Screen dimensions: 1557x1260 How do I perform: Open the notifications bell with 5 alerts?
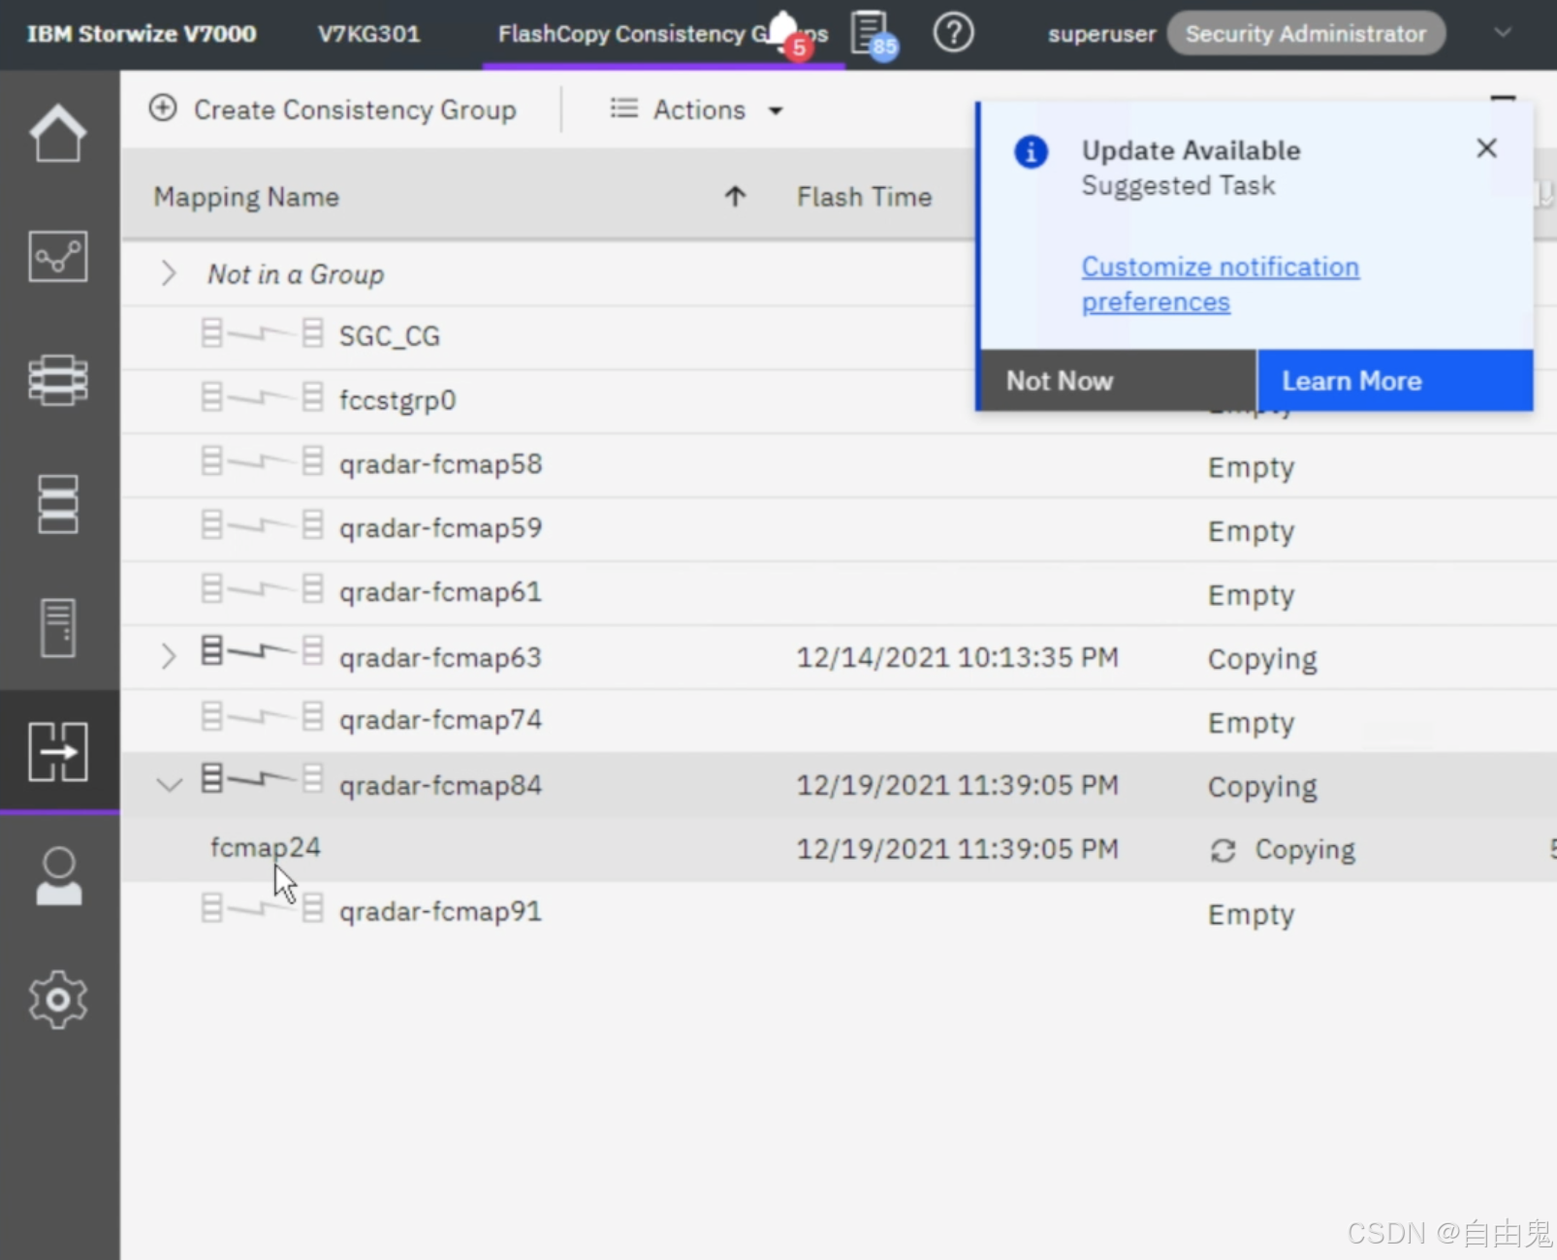click(786, 35)
